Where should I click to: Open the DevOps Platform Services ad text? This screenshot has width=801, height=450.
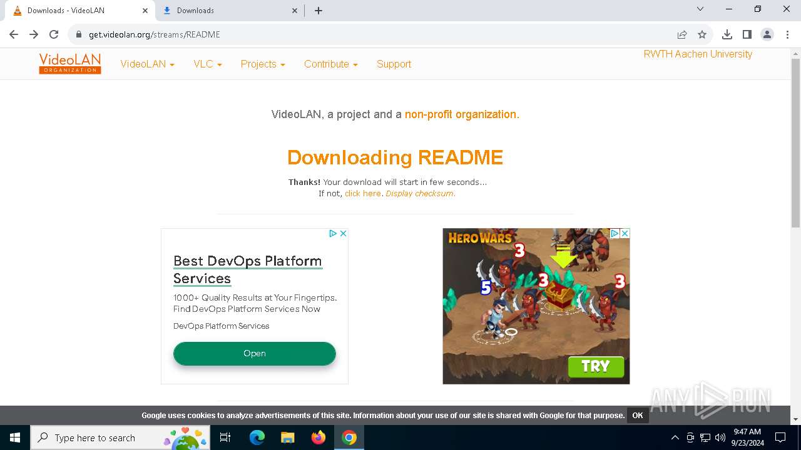coord(221,326)
